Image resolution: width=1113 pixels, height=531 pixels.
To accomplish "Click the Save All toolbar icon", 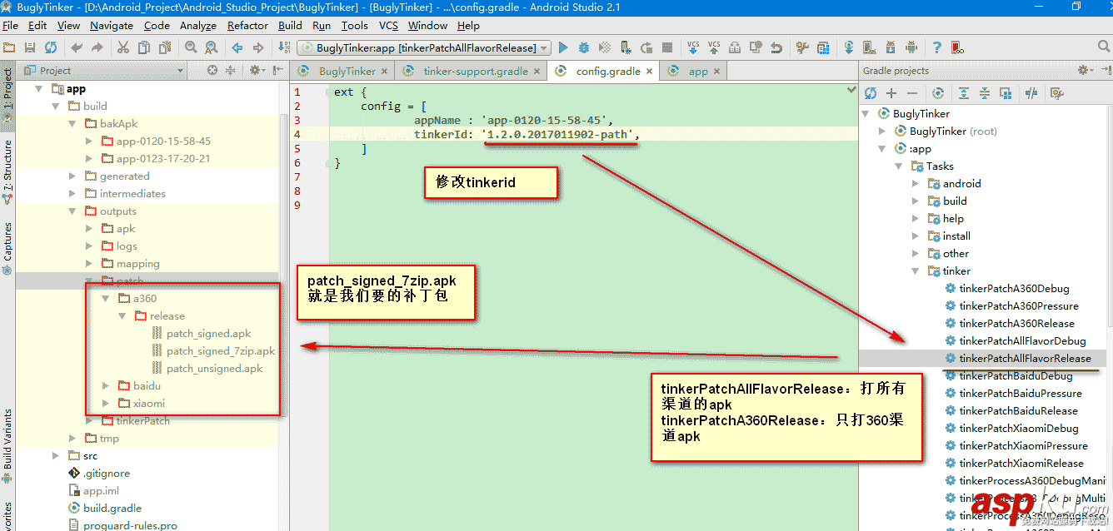I will (30, 48).
